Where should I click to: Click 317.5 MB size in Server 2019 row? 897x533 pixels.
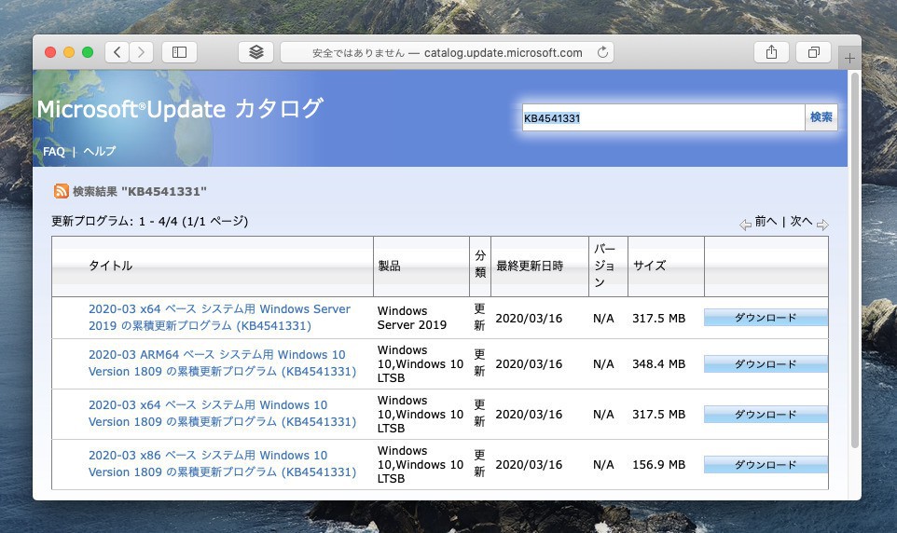pyautogui.click(x=658, y=318)
